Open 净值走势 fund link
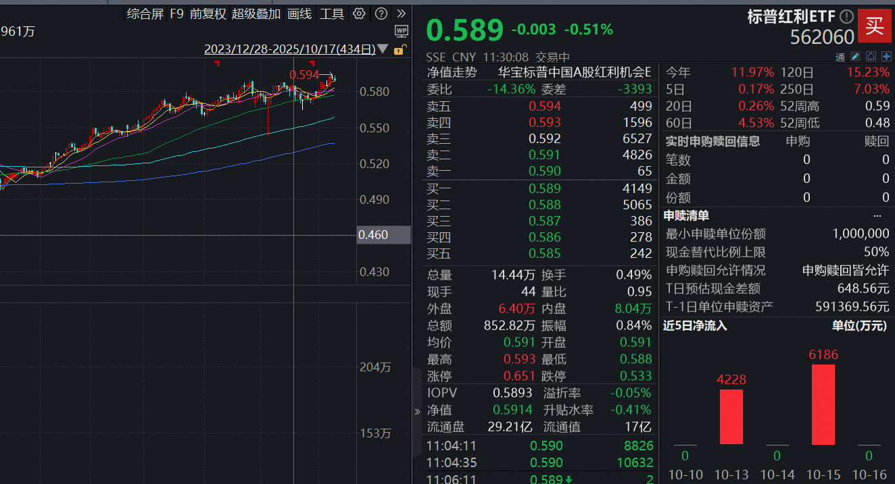Image resolution: width=895 pixels, height=484 pixels. [x=452, y=72]
